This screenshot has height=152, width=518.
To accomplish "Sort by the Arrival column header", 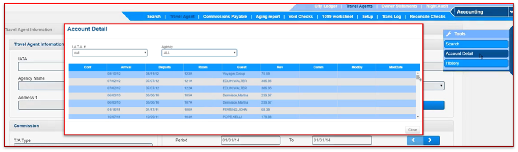I will coord(126,67).
